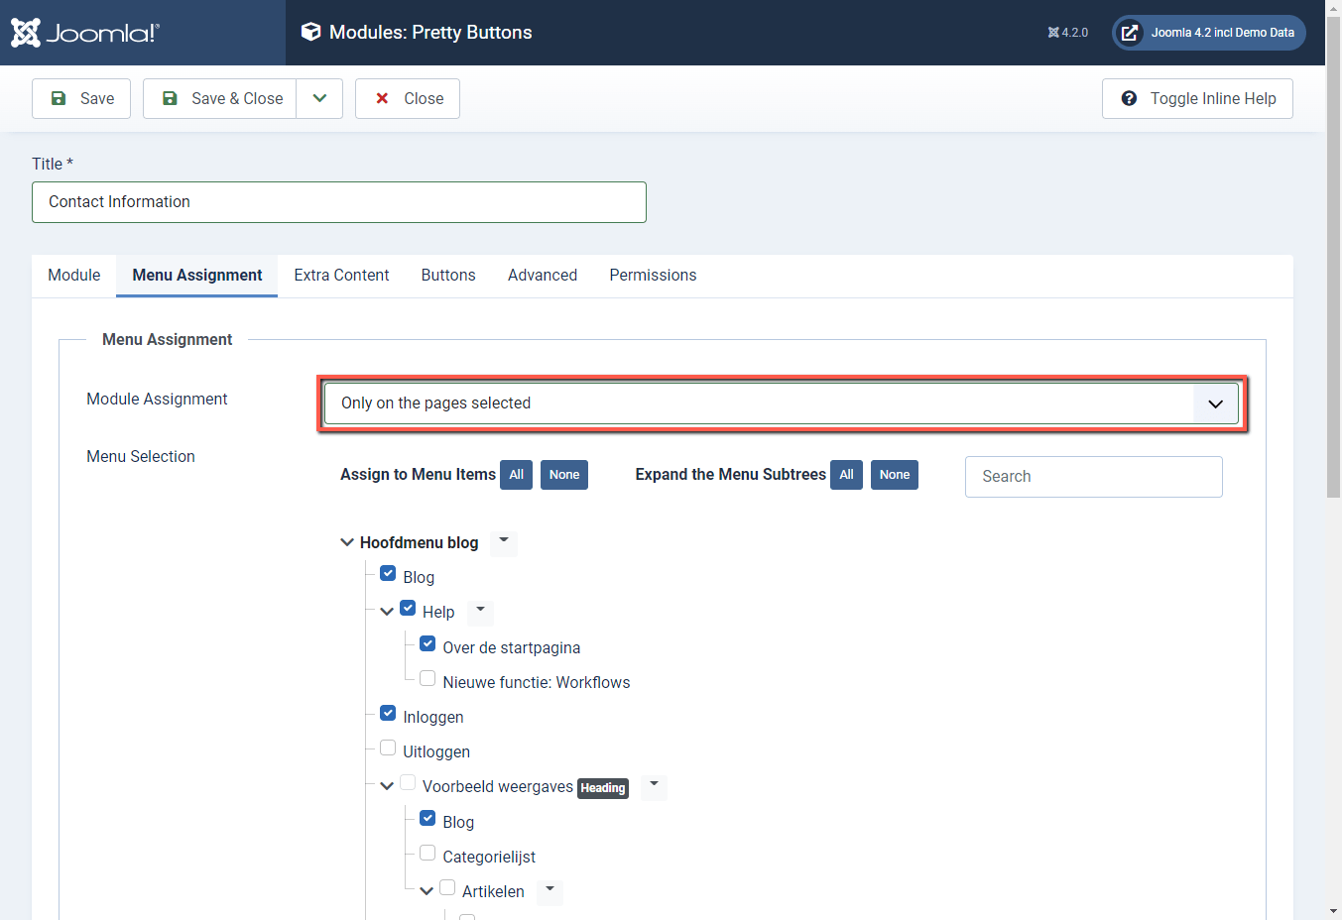
Task: Click the red X icon on the Close button
Action: [382, 98]
